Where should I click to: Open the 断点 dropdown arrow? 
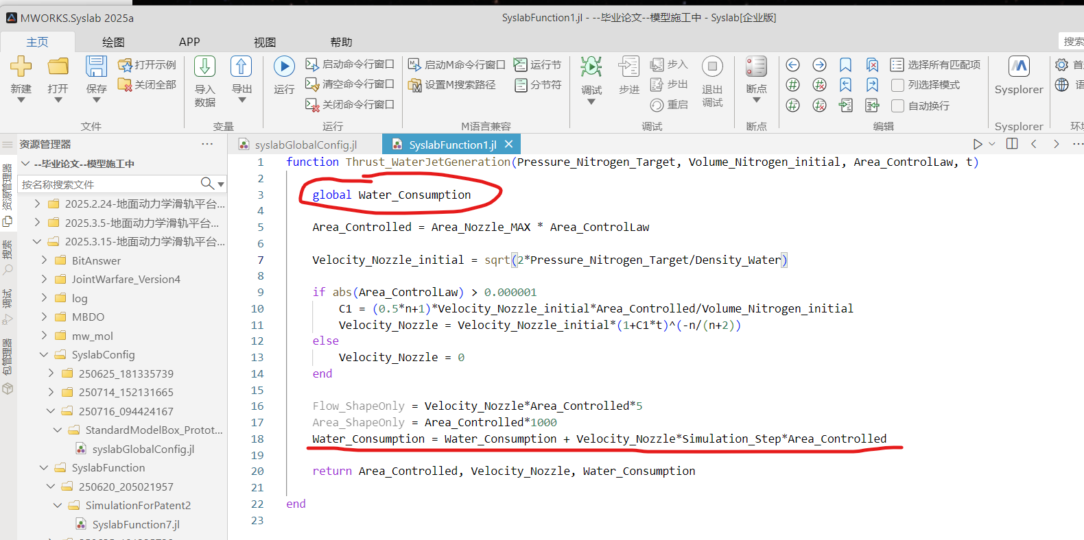tap(756, 101)
